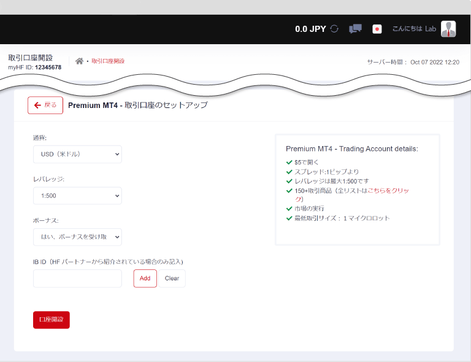Open the こちらをクリック product list link
The height and width of the screenshot is (362, 471).
click(388, 191)
